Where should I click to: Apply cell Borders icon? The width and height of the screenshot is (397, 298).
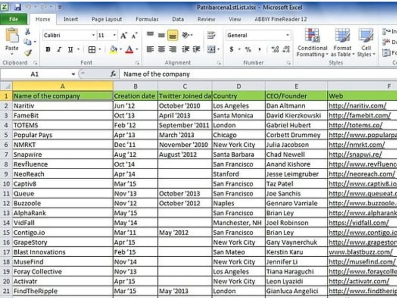coord(92,49)
